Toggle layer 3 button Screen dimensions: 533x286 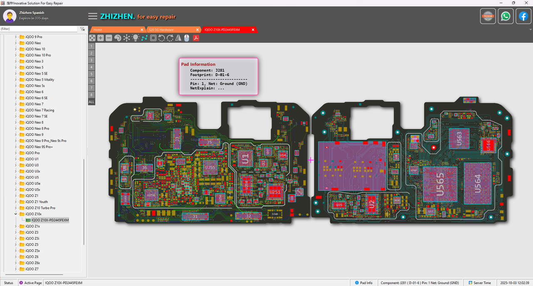[x=91, y=60]
